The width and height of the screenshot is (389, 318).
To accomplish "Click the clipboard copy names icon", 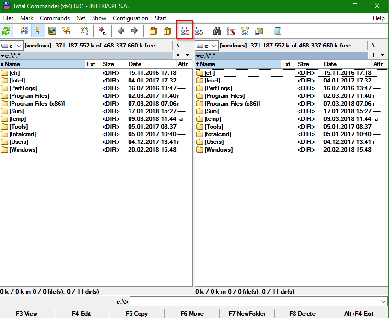I will [x=259, y=31].
